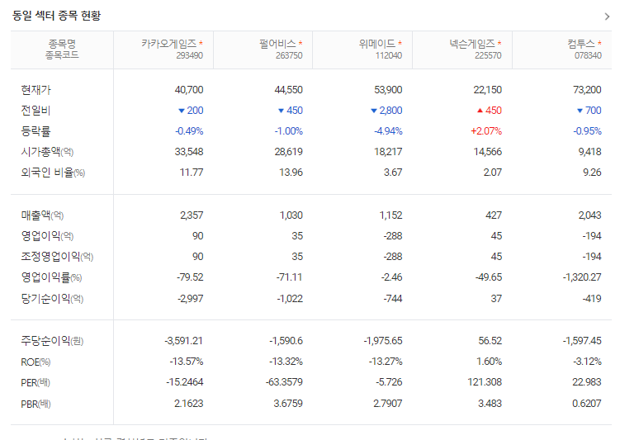
Task: Click the 영업이익률 row label
Action: click(51, 277)
